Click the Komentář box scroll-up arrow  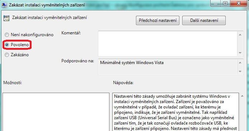click(240, 35)
